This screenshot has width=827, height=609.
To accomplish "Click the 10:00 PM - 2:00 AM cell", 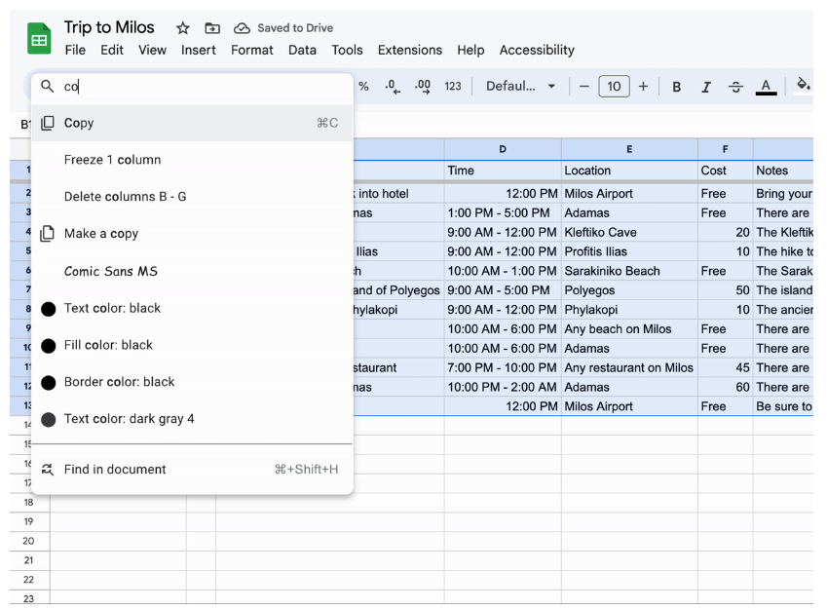I will click(x=503, y=387).
